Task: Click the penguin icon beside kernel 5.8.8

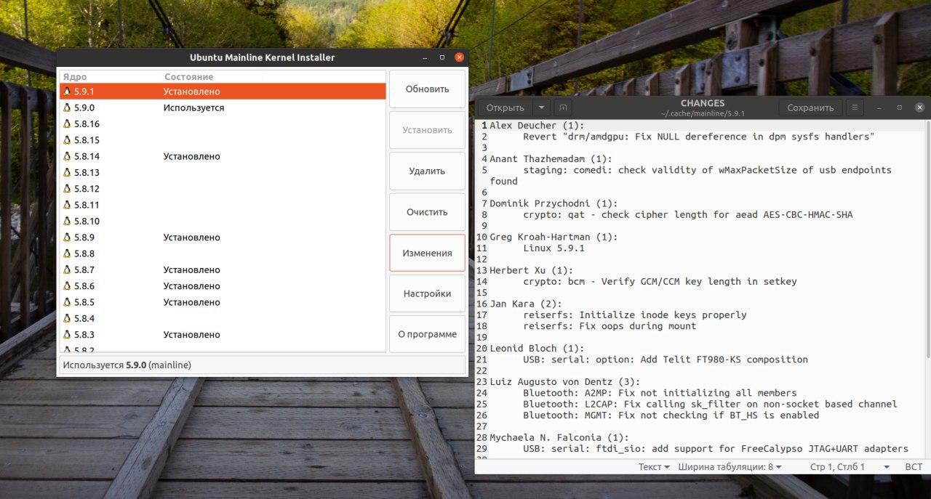Action: 67,253
